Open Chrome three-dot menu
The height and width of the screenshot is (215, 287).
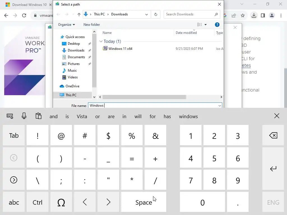point(281,16)
